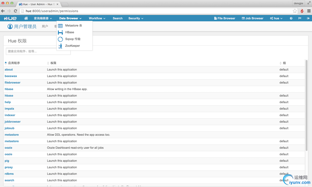Screen dimensions: 312x187
Task: Select the Sqoop circular icon in menu
Action: pyautogui.click(x=60, y=39)
